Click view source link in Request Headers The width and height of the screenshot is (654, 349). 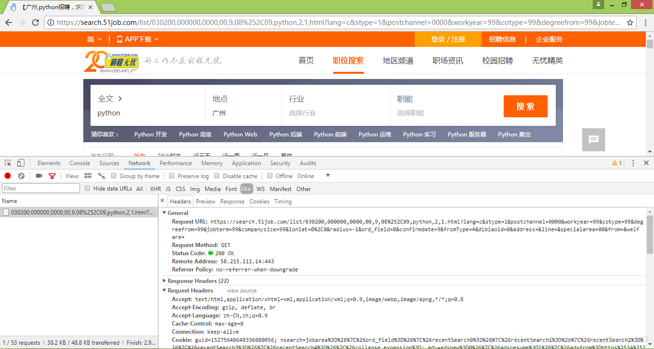(x=242, y=291)
